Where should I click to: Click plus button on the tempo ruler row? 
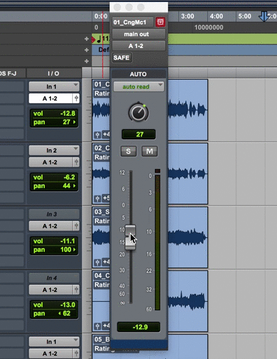point(86,39)
